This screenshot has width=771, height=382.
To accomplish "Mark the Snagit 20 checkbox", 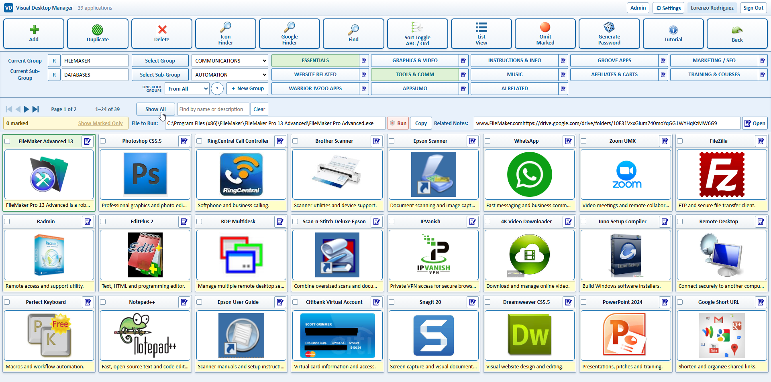I will [392, 302].
